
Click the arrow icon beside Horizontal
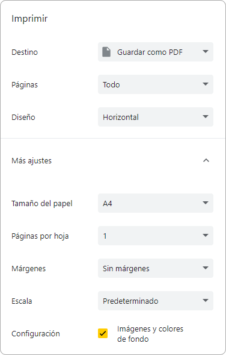coord(206,117)
